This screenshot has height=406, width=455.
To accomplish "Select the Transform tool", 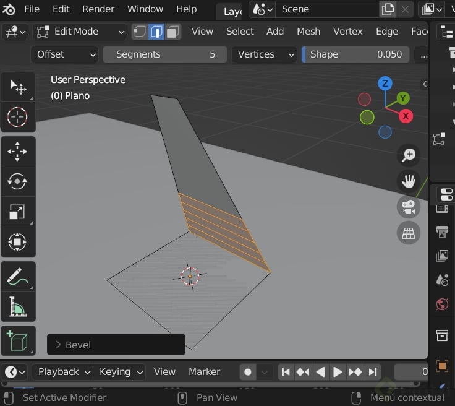I will click(17, 242).
